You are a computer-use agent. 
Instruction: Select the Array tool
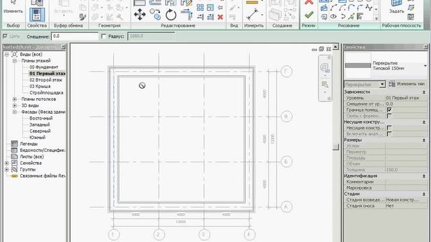201,7
